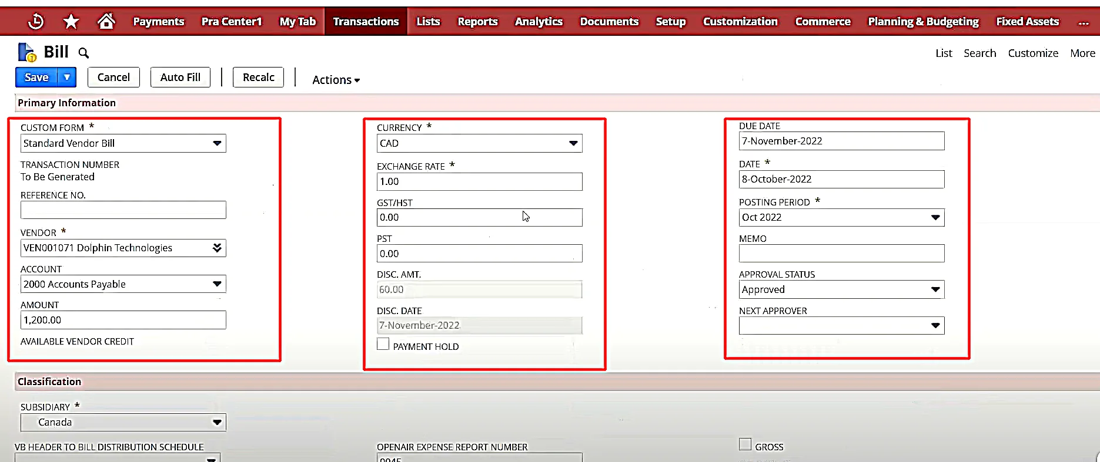Open the Recent Records clock icon
This screenshot has height=462, width=1100.
click(36, 22)
